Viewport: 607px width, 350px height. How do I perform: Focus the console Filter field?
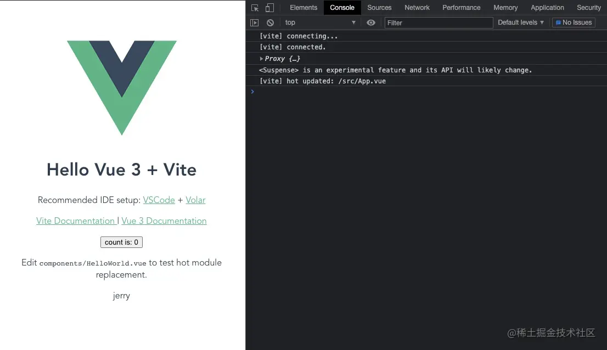click(439, 23)
